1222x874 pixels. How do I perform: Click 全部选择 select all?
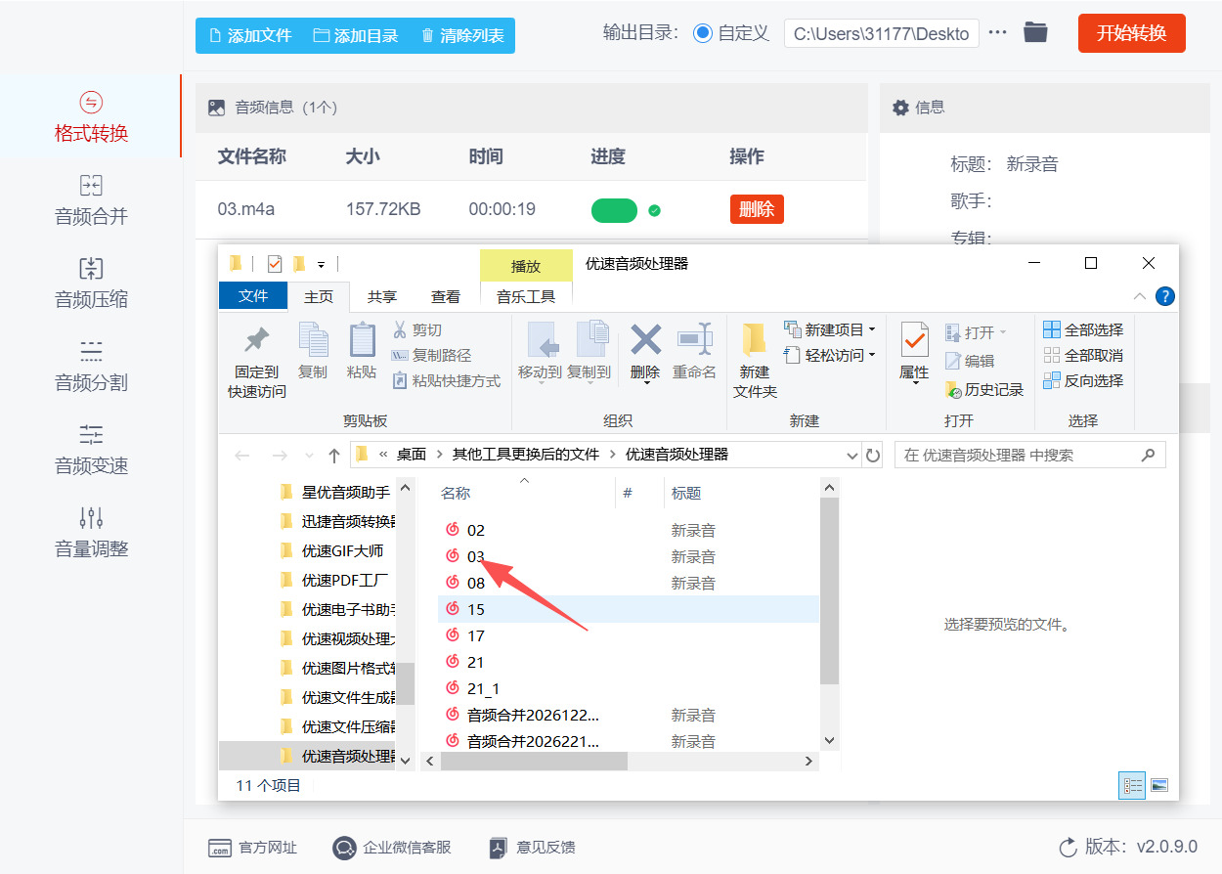click(x=1083, y=330)
